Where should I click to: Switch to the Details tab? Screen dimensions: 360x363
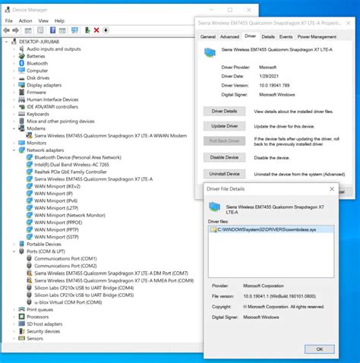coord(268,36)
